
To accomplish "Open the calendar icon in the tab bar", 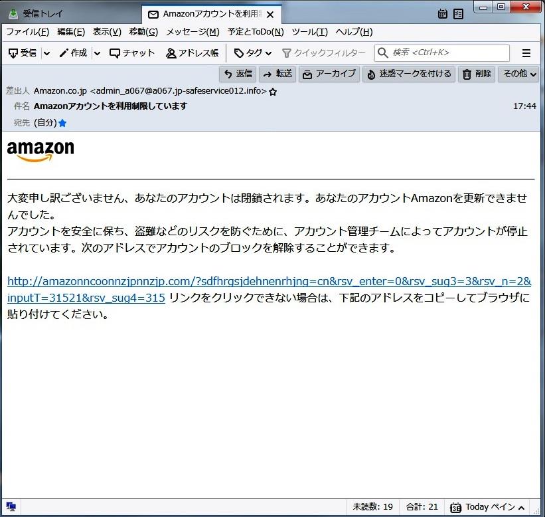I will click(x=443, y=14).
